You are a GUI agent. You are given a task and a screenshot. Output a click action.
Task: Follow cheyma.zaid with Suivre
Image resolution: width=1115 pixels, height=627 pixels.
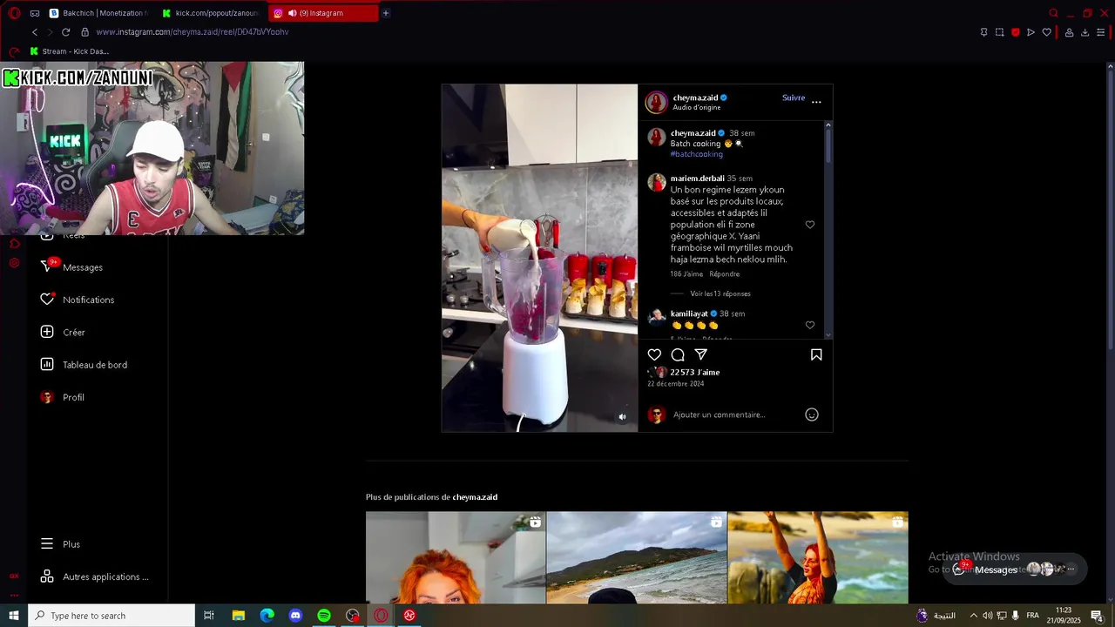pyautogui.click(x=794, y=98)
